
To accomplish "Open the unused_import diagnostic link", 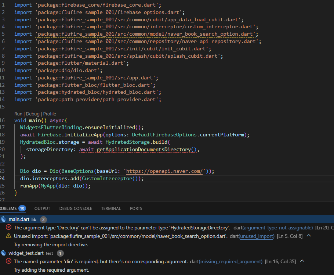I will [x=257, y=236].
